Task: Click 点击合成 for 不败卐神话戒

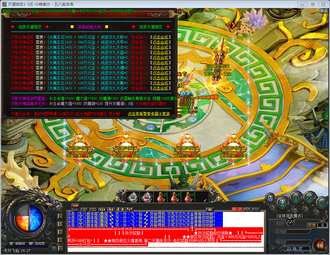Action: click(x=161, y=73)
